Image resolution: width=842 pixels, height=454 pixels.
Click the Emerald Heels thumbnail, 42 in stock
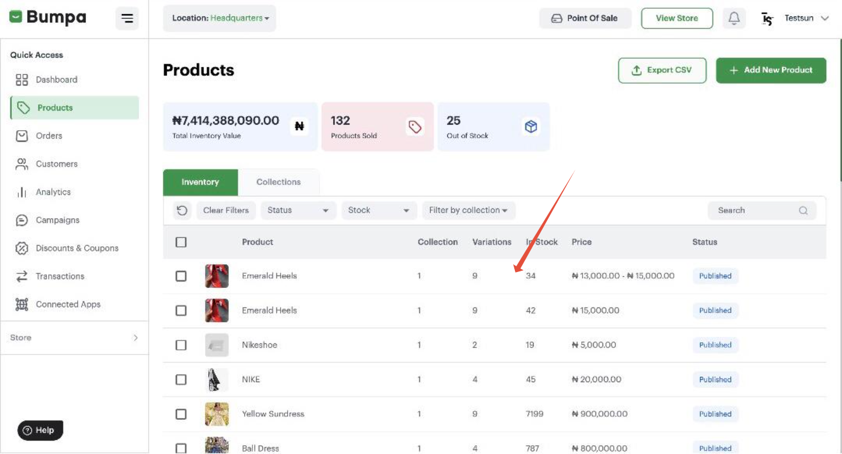tap(217, 310)
